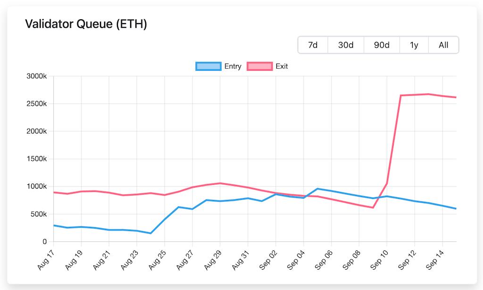Screen dimensions: 483x290
Task: Click the pink Exit legend swatch
Action: [x=260, y=66]
